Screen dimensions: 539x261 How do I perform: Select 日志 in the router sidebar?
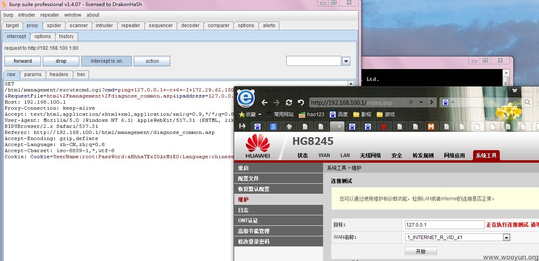pyautogui.click(x=279, y=210)
